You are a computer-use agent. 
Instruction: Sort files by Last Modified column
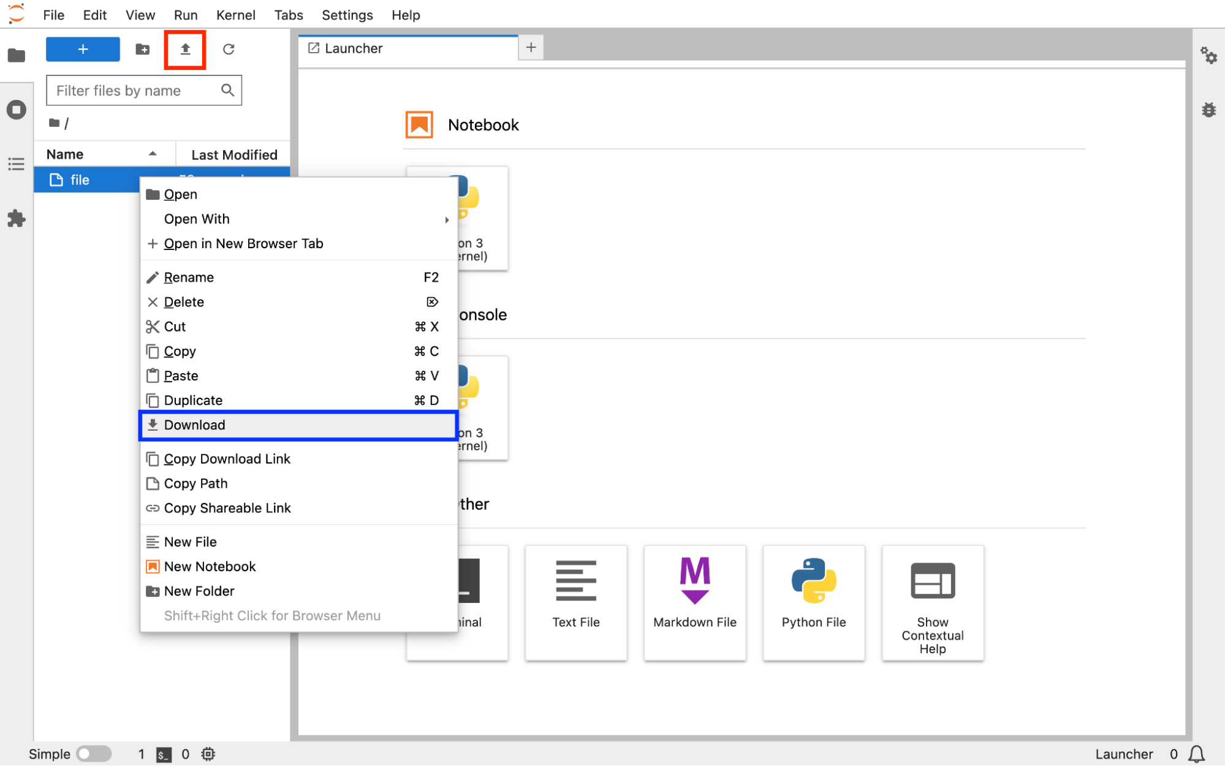pos(233,154)
